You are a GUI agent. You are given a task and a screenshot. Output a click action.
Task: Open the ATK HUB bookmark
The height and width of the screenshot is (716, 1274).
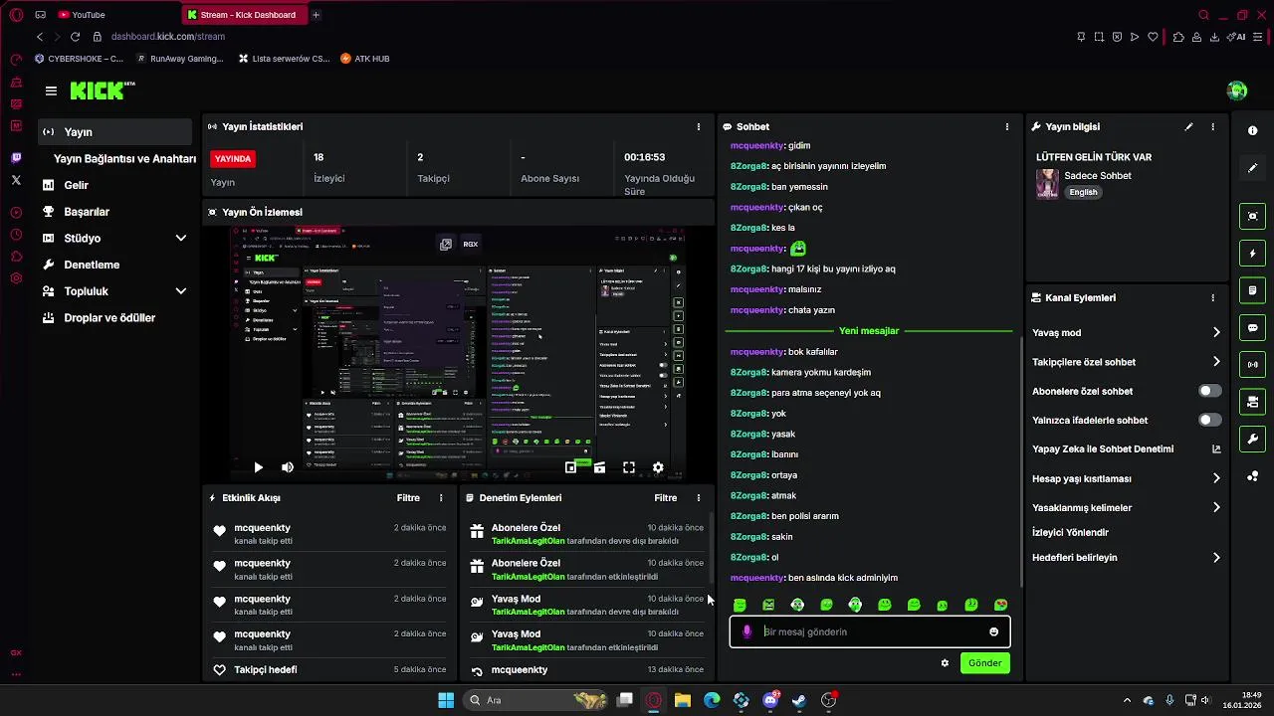365,59
